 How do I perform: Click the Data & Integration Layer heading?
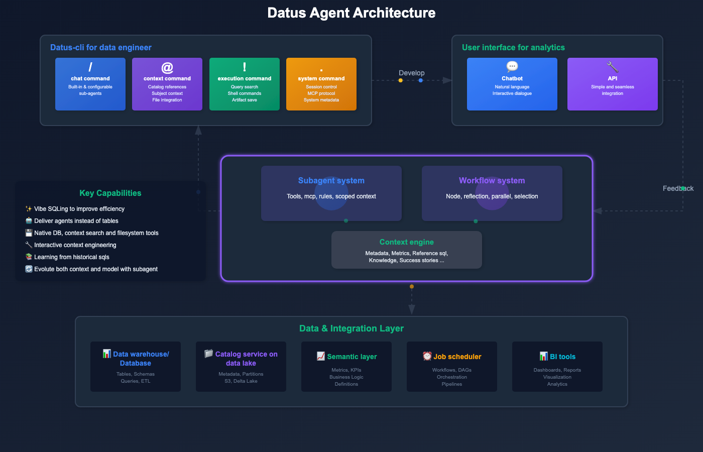coord(351,328)
